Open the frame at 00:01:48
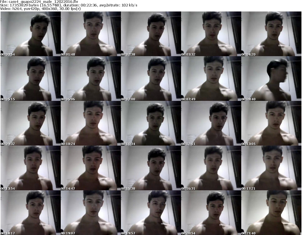This screenshot has height=235, width=302. tap(91, 34)
